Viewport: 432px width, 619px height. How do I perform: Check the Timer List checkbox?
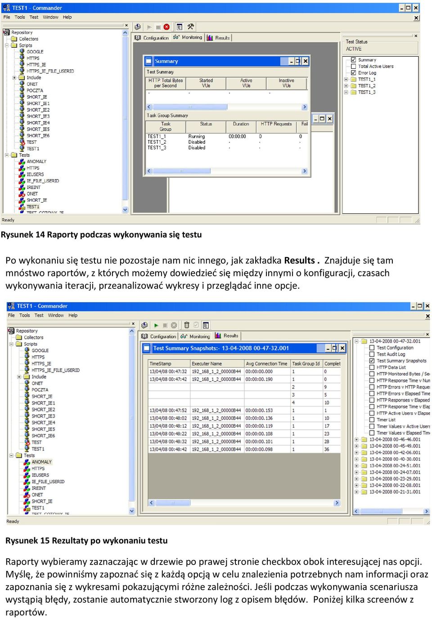[372, 420]
